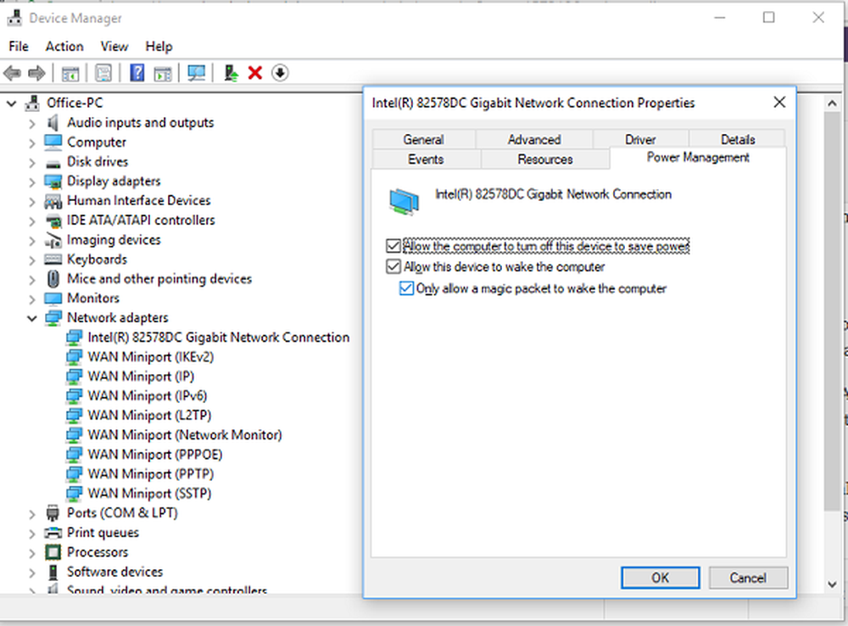The width and height of the screenshot is (848, 626).
Task: Select WAN Miniport (PPPOE) in the device tree
Action: pos(154,455)
